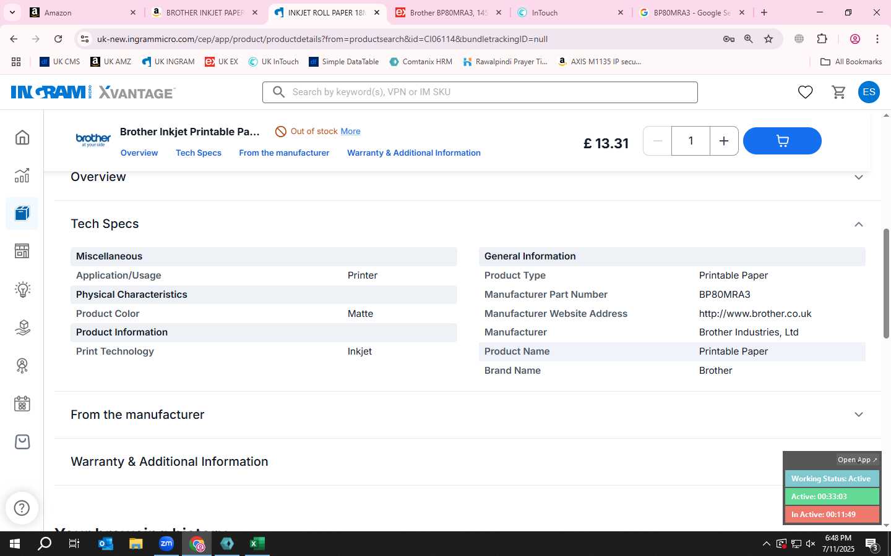Increase quantity with the plus button
The width and height of the screenshot is (891, 556).
click(723, 141)
